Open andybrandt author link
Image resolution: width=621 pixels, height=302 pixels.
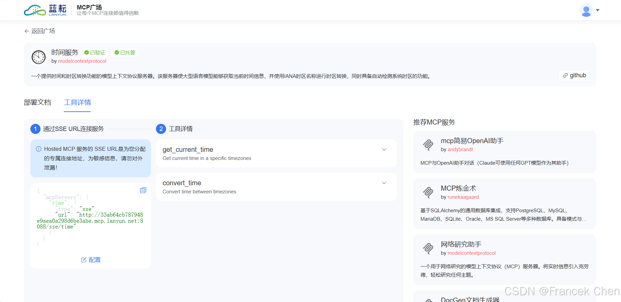click(x=460, y=149)
